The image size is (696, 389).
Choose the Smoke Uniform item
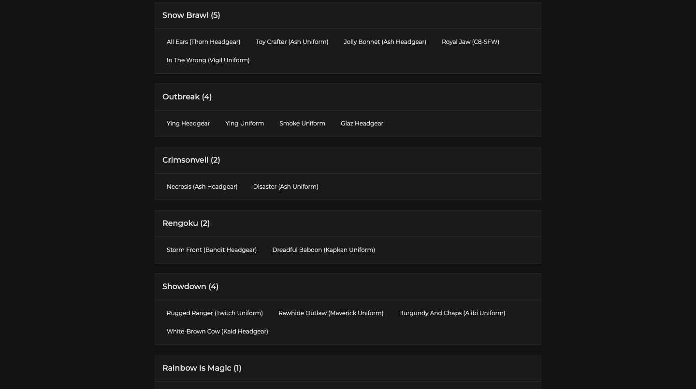pos(302,124)
